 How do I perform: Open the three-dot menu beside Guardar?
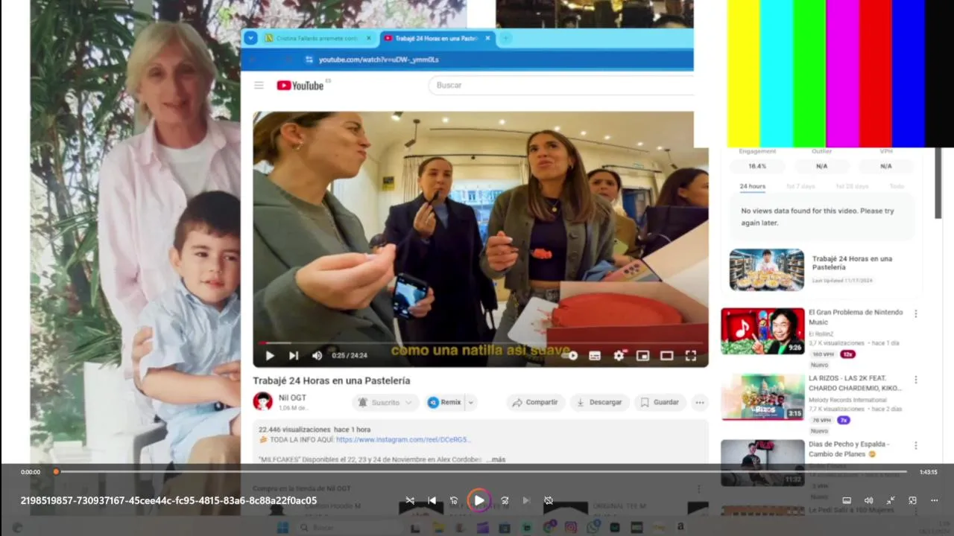(699, 402)
